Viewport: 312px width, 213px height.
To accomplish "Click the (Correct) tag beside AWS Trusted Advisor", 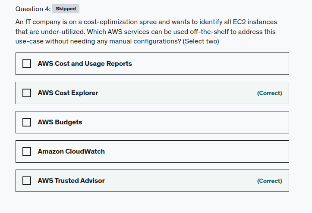I will point(269,181).
